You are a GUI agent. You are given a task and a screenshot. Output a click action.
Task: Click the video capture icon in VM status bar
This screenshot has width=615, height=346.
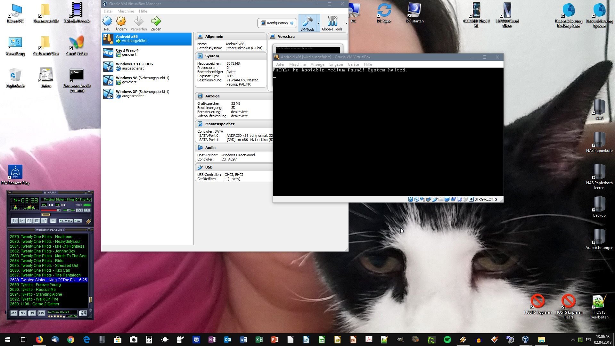(x=453, y=199)
